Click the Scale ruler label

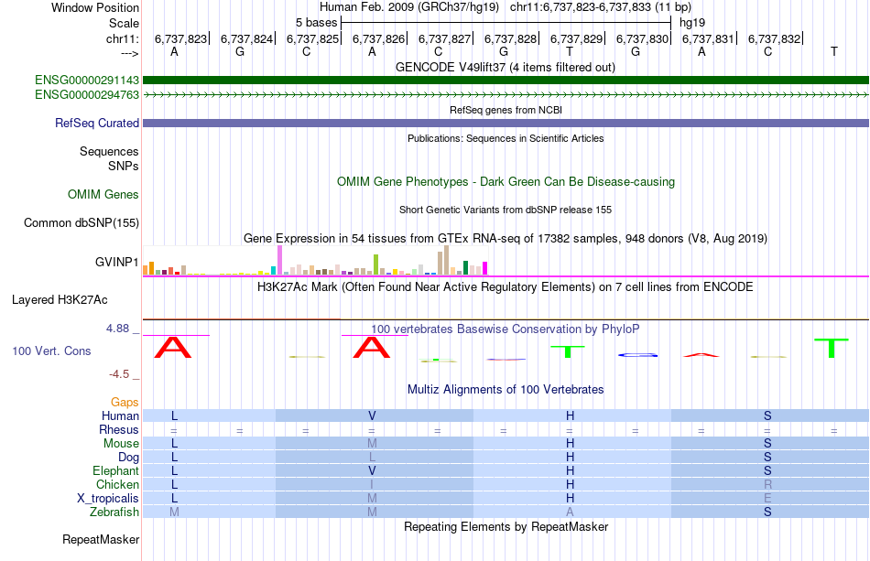click(x=124, y=23)
